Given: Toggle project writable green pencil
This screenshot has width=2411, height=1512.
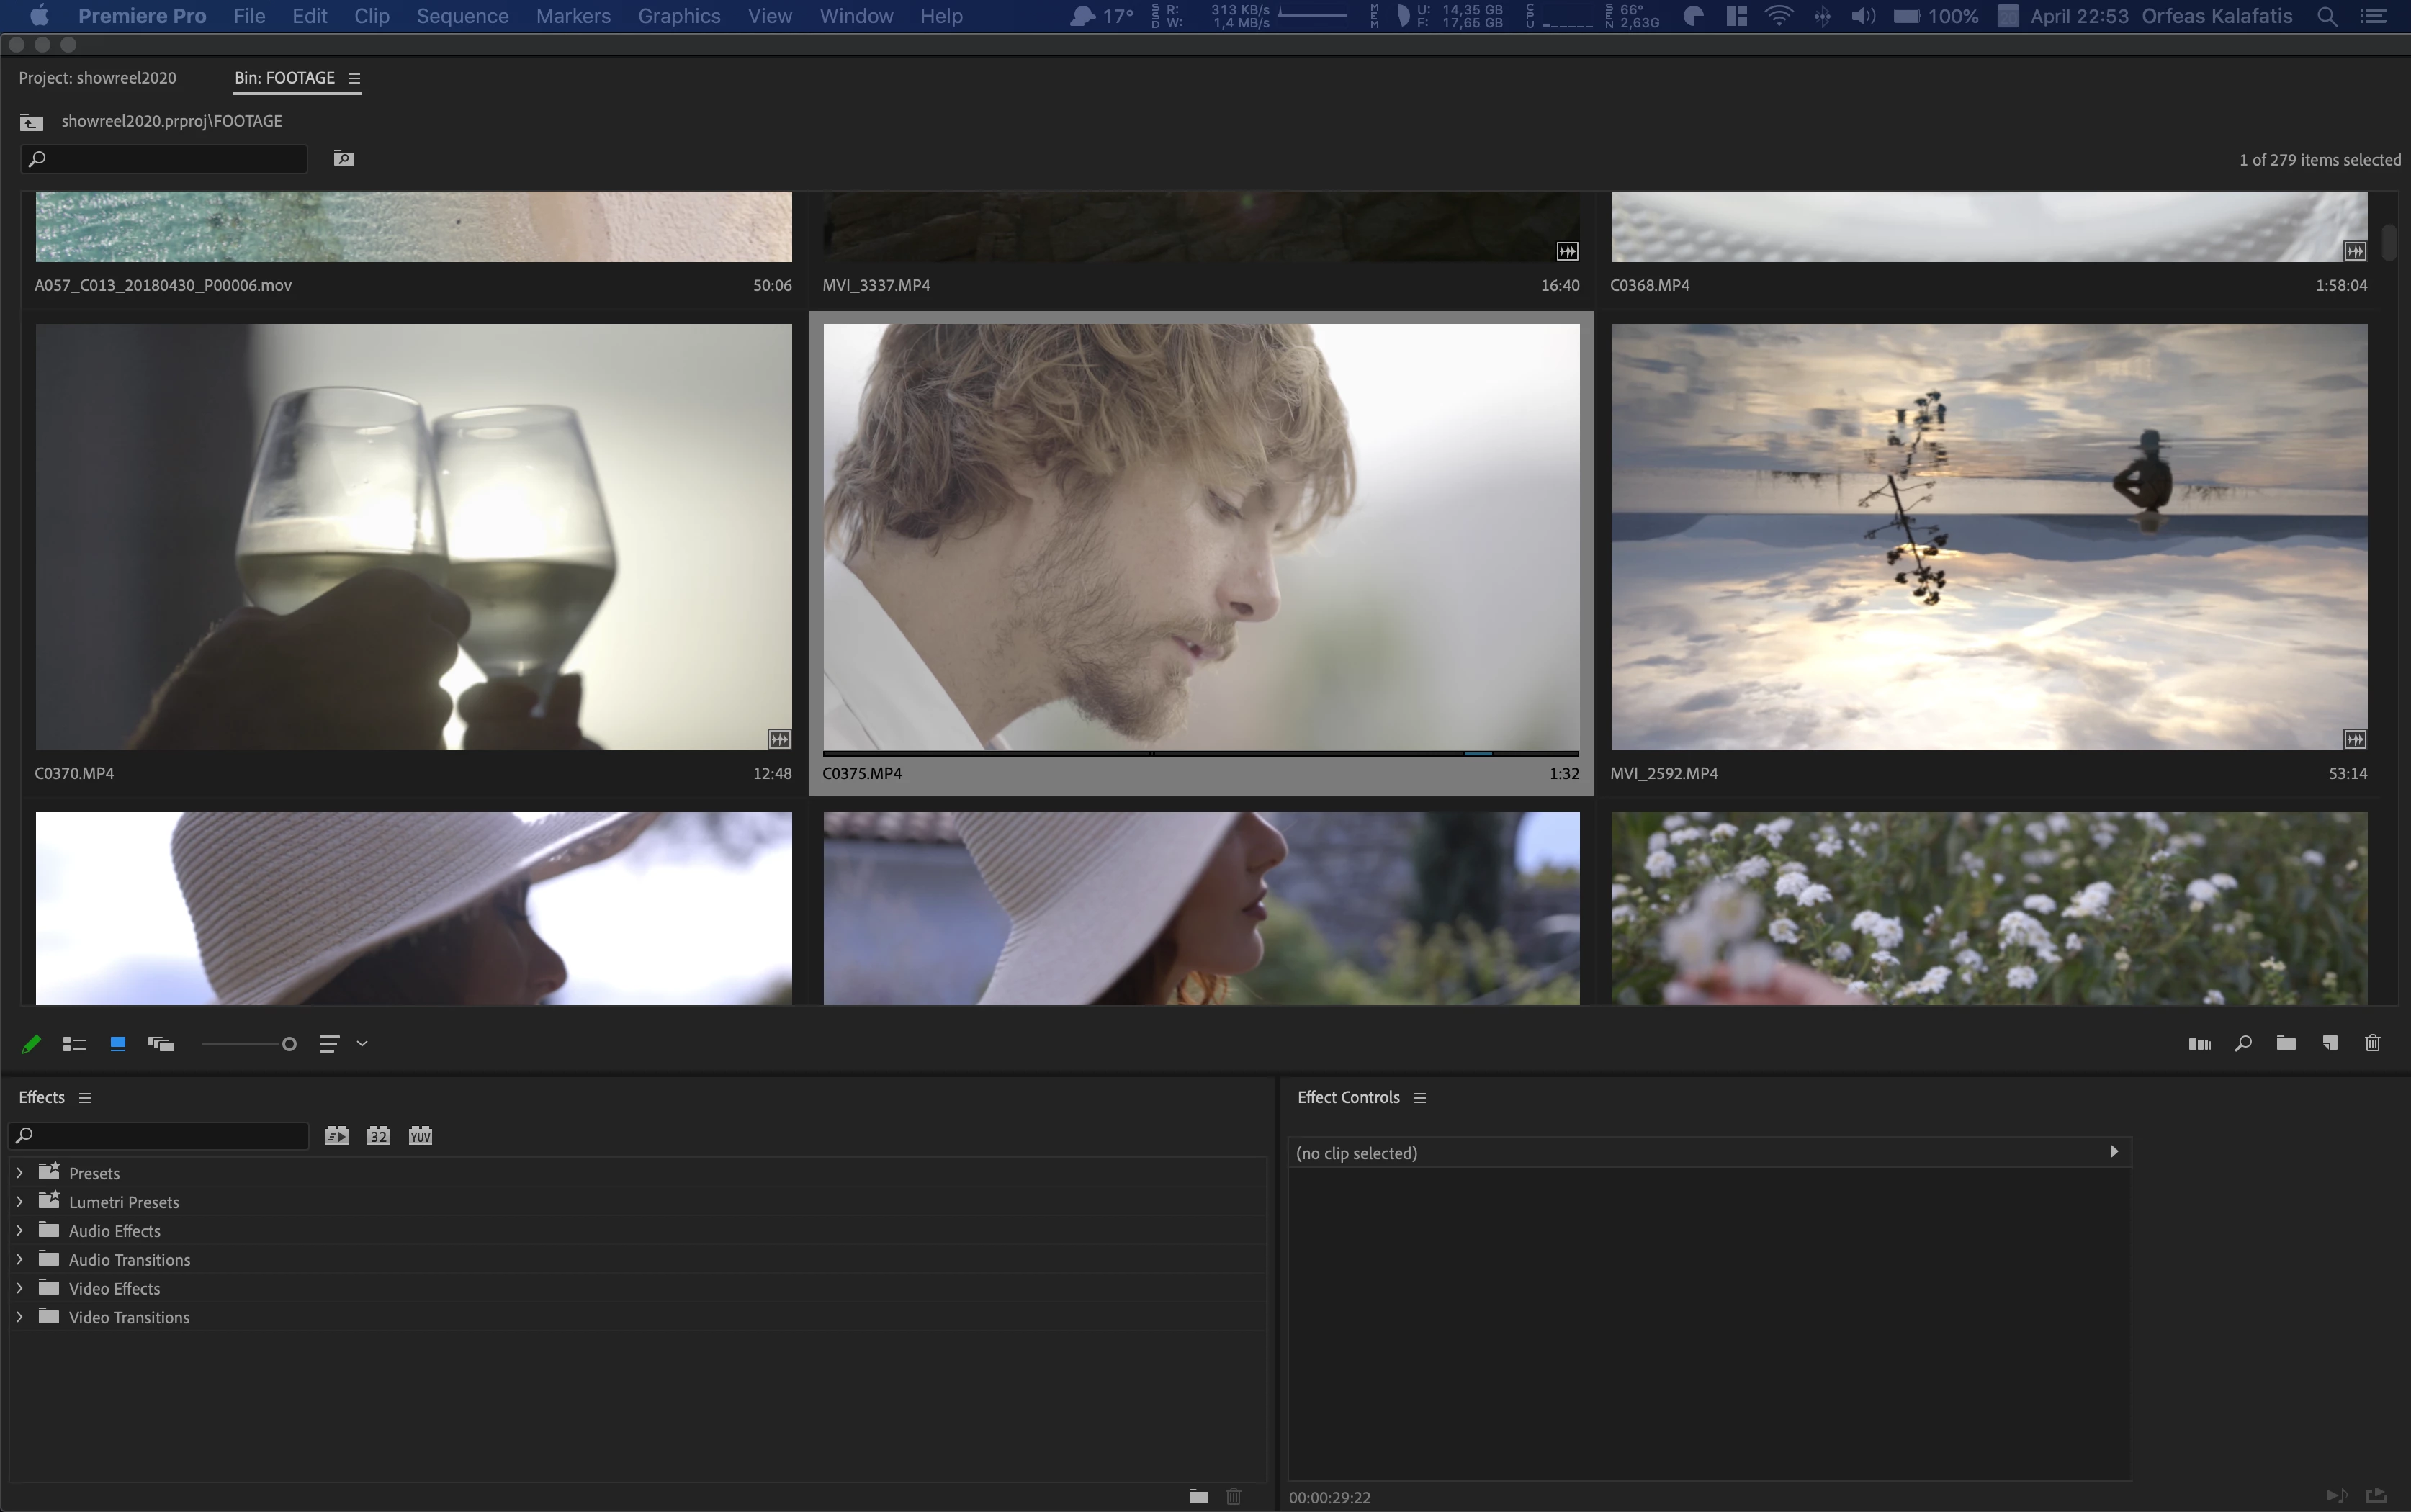Looking at the screenshot, I should point(31,1044).
